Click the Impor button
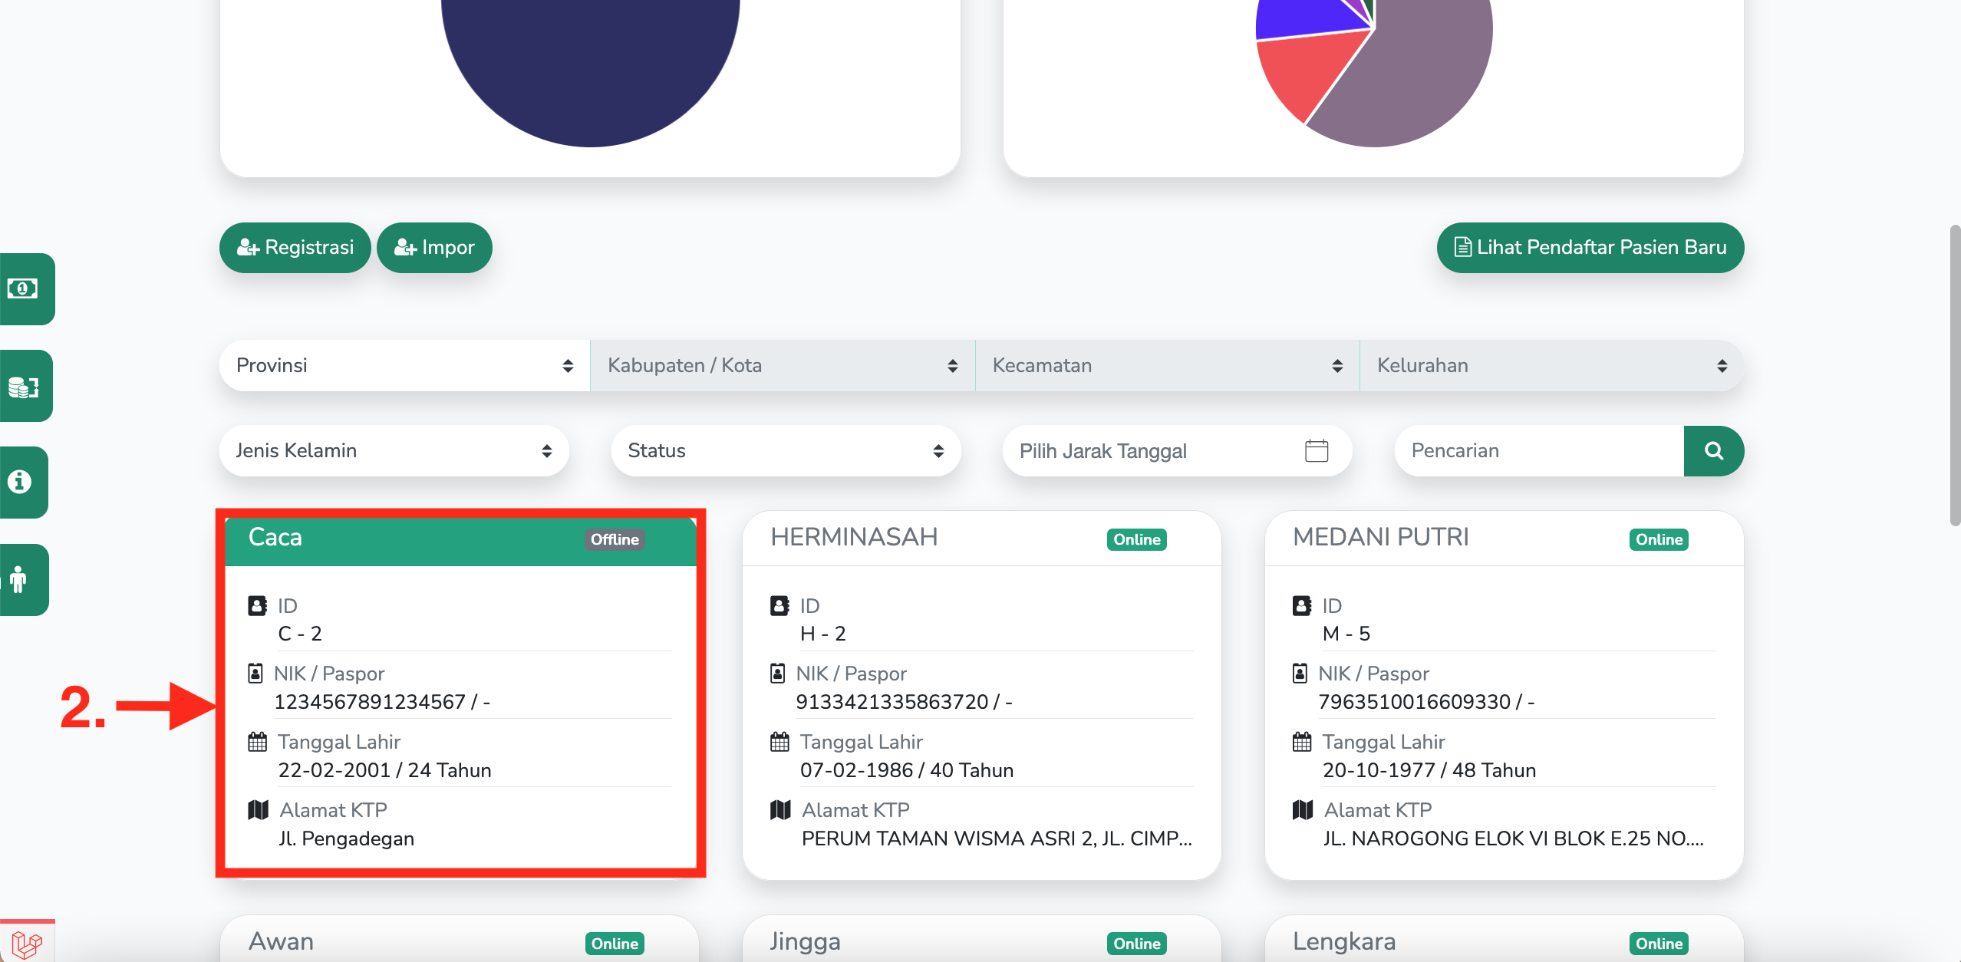The height and width of the screenshot is (962, 1961). point(434,247)
